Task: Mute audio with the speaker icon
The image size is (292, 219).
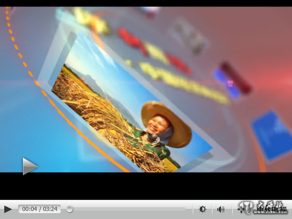Action: (x=220, y=209)
